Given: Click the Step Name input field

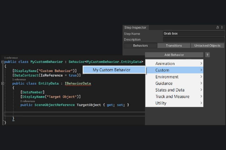Looking at the screenshot, I should tap(194, 34).
